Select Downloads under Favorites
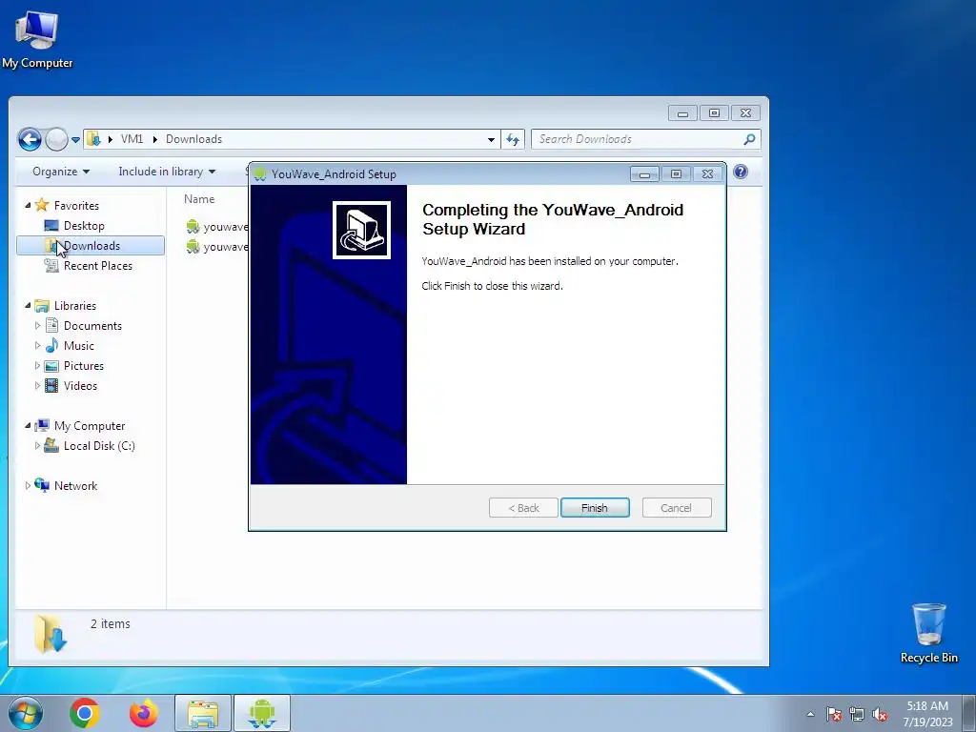Image resolution: width=976 pixels, height=732 pixels. pyautogui.click(x=91, y=246)
